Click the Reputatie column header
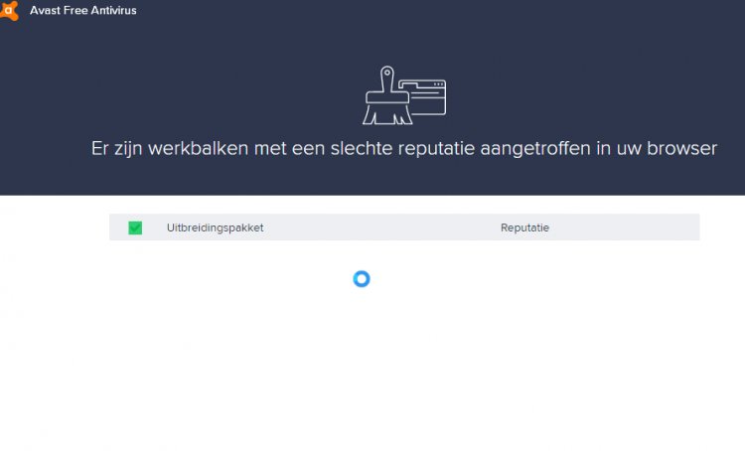 (524, 227)
